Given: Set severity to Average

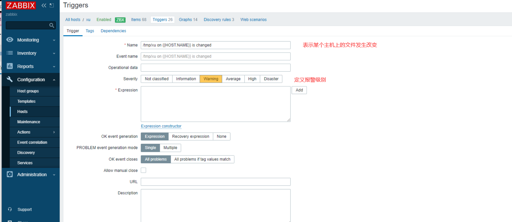Looking at the screenshot, I should (x=233, y=79).
